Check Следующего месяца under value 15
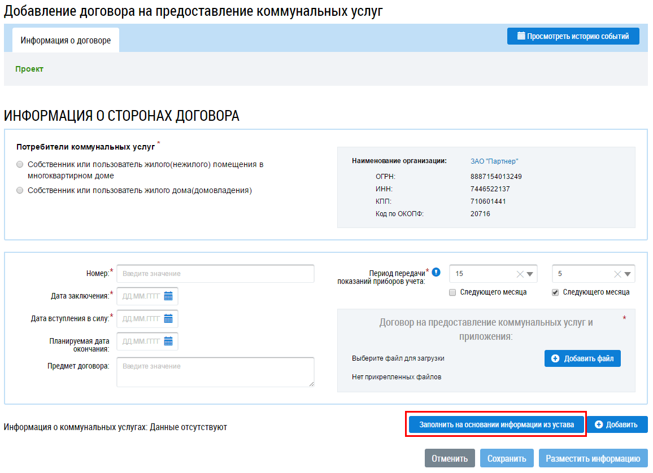Viewport: 653px width, 473px height. (x=452, y=292)
